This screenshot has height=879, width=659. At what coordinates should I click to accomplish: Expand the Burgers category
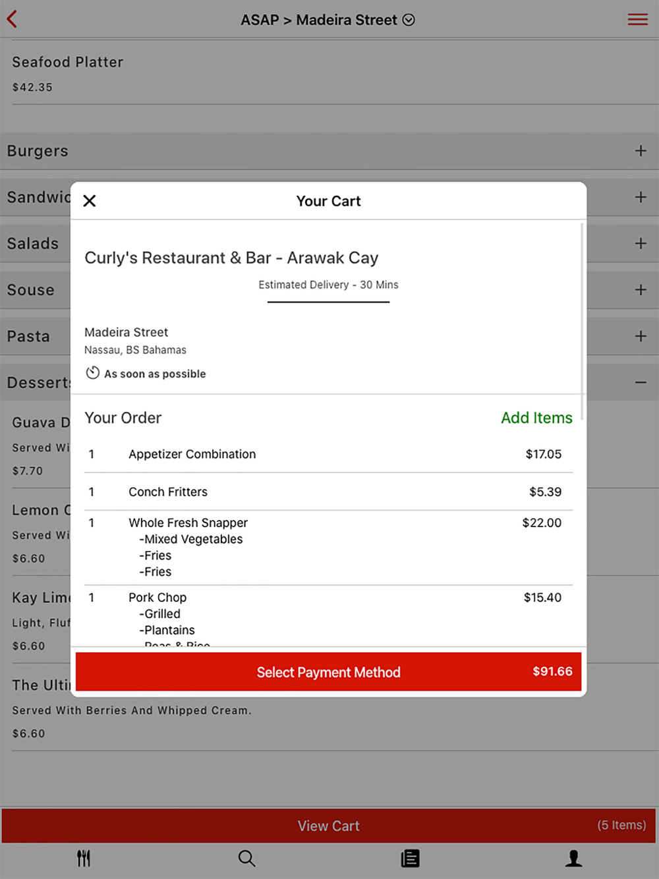329,151
